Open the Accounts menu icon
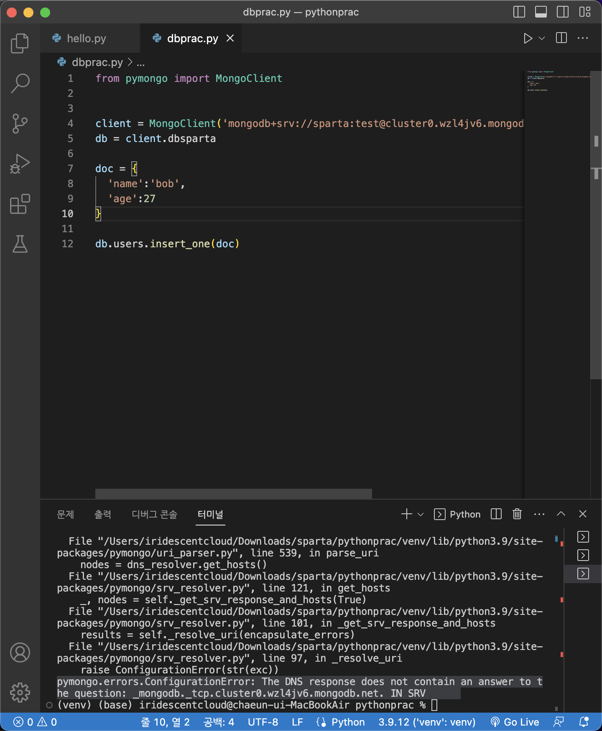 tap(20, 652)
